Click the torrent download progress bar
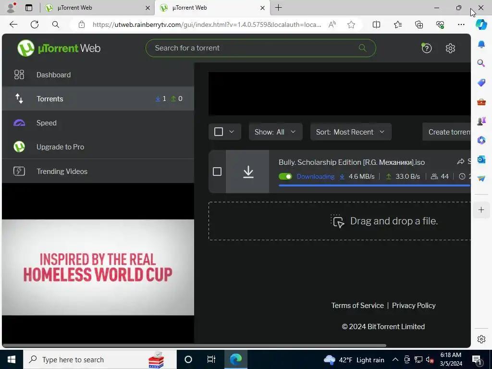Image resolution: width=492 pixels, height=369 pixels. point(374,185)
